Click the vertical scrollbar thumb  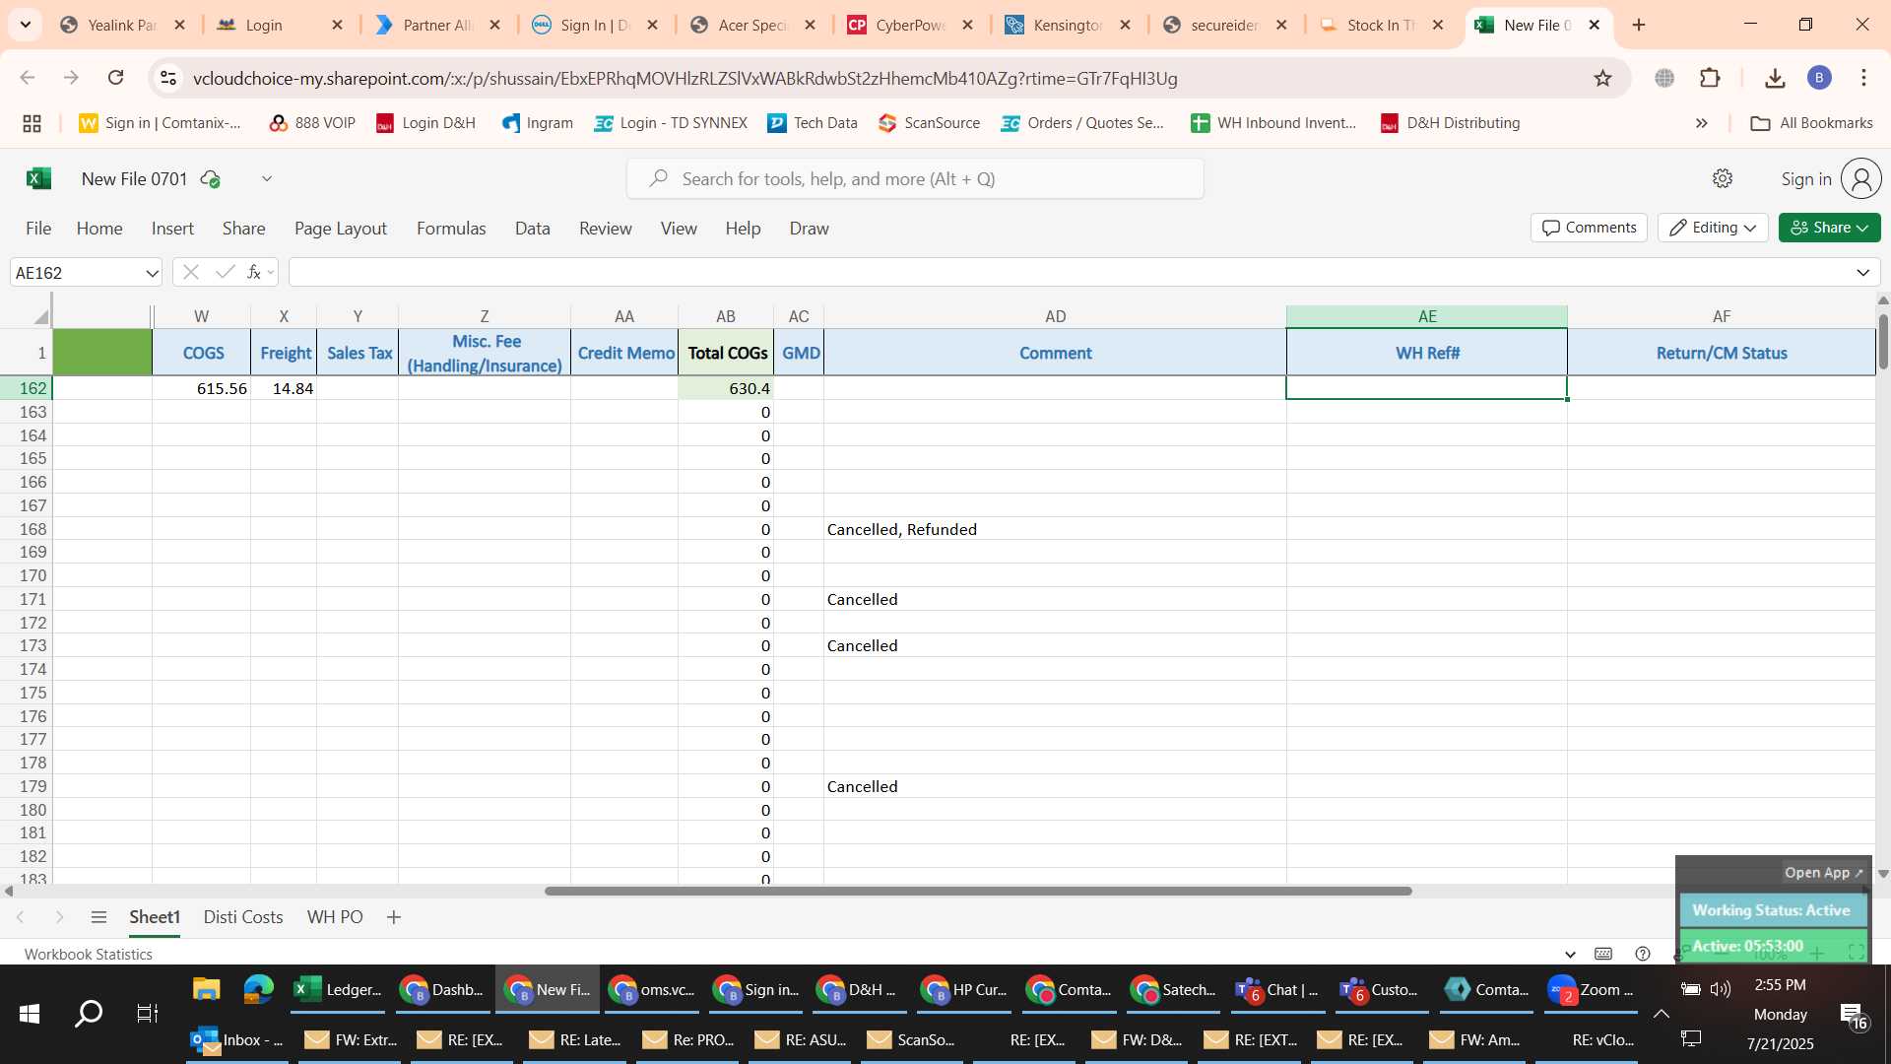coord(1883,342)
